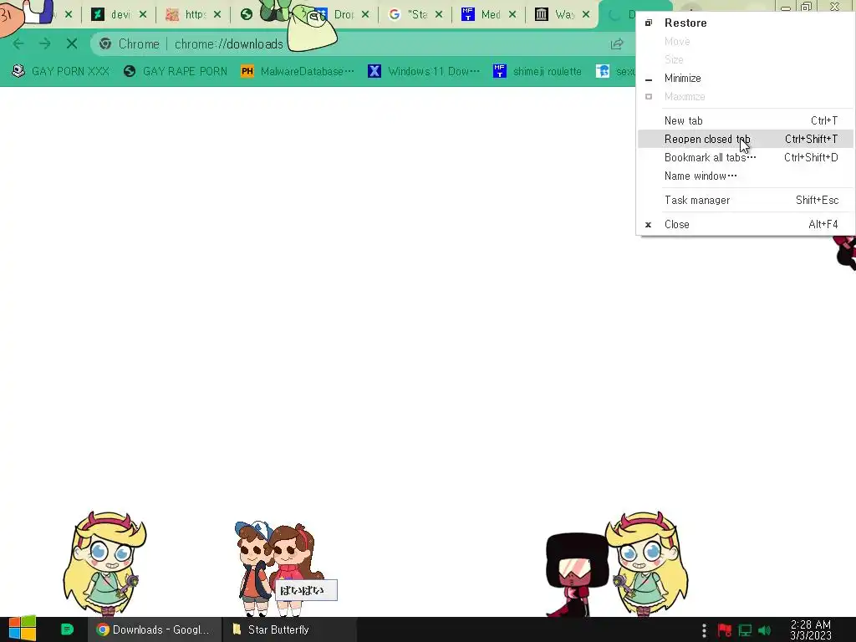Open the 'shimeji roulette' bookmark
Viewport: 856px width, 642px height.
538,72
